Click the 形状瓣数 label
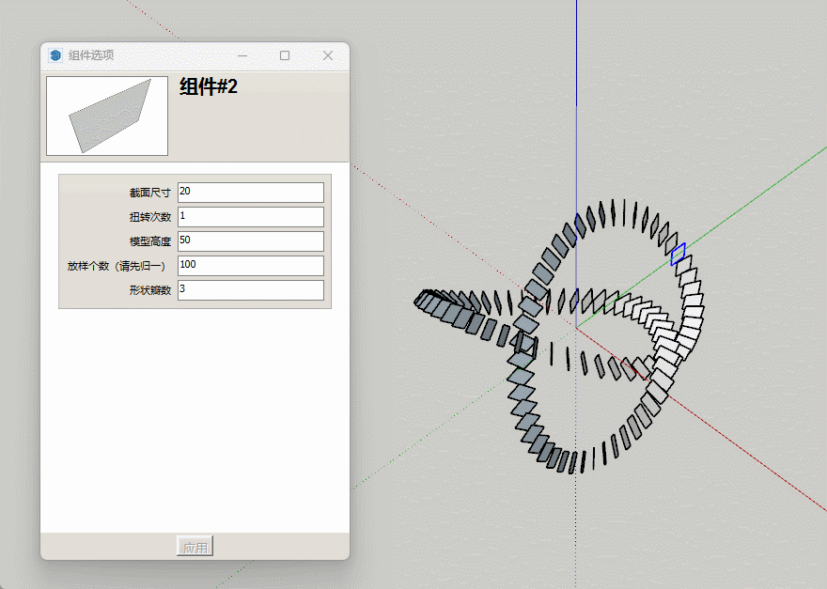 tap(150, 290)
